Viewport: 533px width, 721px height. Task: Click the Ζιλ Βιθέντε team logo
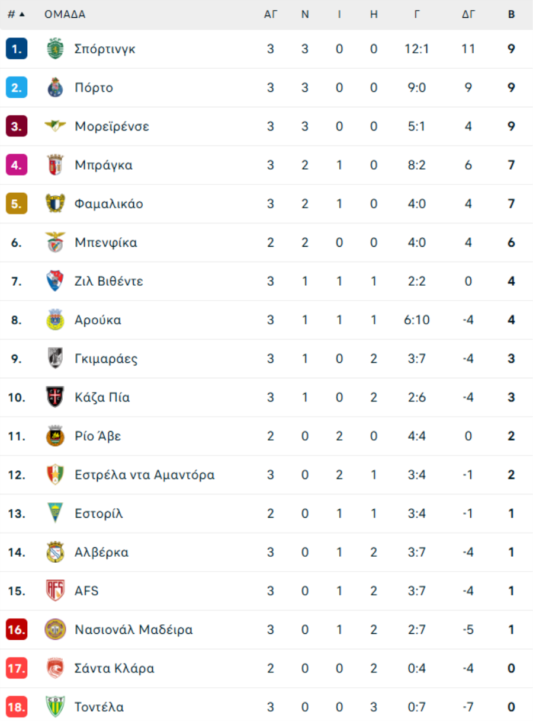click(55, 280)
